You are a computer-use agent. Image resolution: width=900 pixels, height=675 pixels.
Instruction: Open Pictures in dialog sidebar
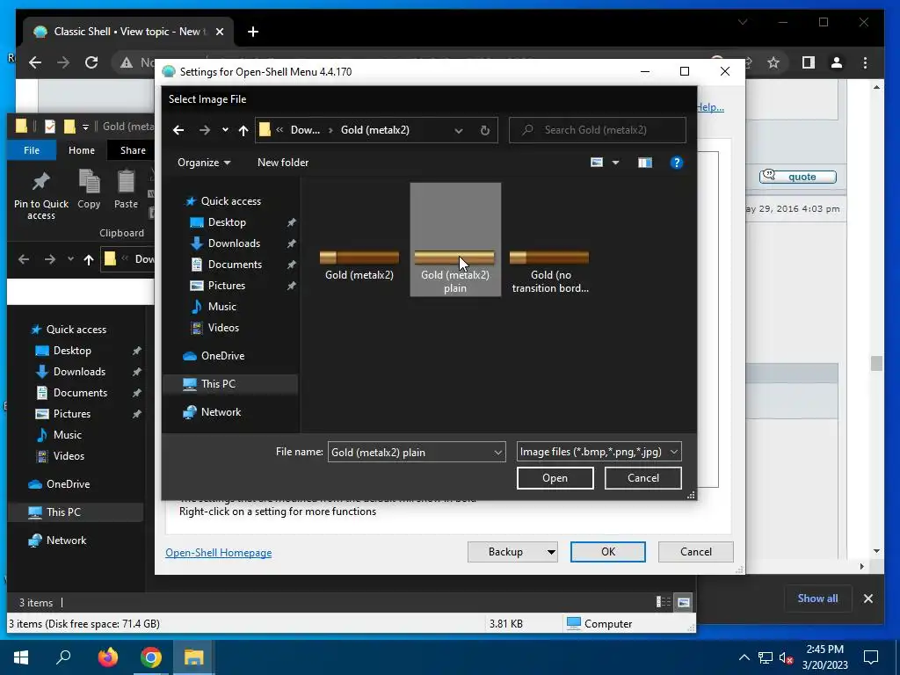point(226,286)
